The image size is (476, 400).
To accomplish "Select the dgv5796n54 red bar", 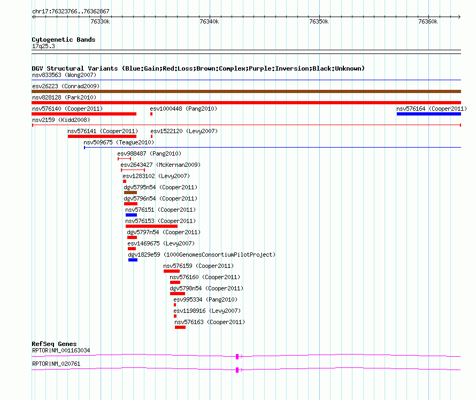I will point(131,204).
